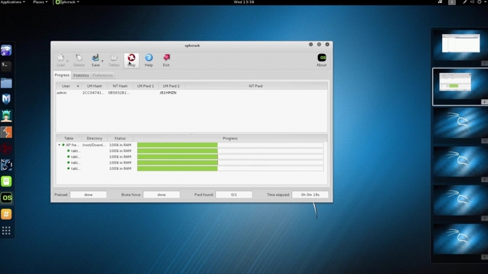Click the XP free table progress bar
This screenshot has height=274, width=488.
pyautogui.click(x=231, y=145)
